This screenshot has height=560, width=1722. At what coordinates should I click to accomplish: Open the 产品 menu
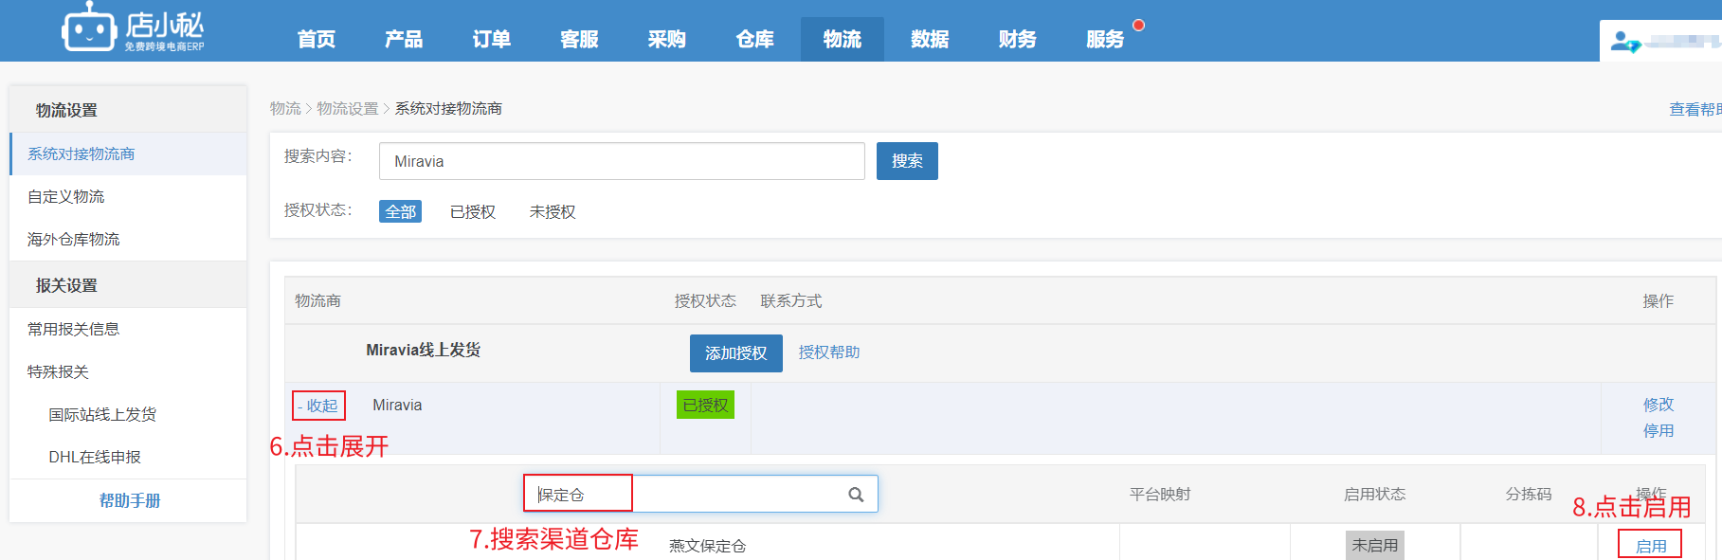(404, 39)
